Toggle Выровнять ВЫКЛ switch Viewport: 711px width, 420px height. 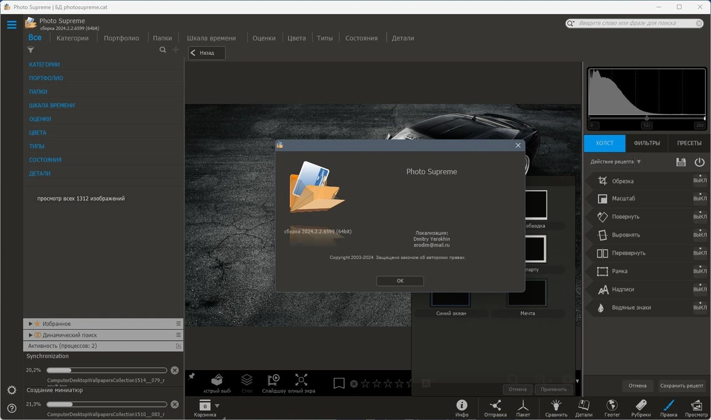[700, 235]
